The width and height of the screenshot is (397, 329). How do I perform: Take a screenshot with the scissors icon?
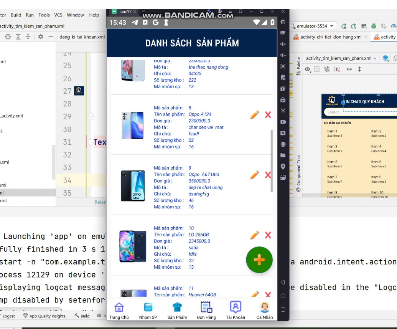[283, 111]
